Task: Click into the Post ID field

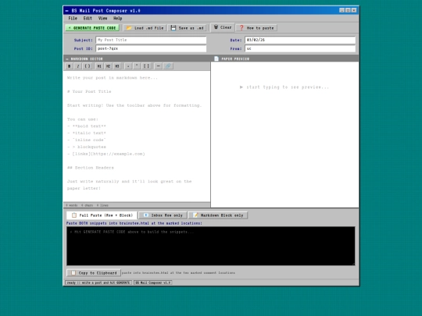Action: pyautogui.click(x=151, y=48)
